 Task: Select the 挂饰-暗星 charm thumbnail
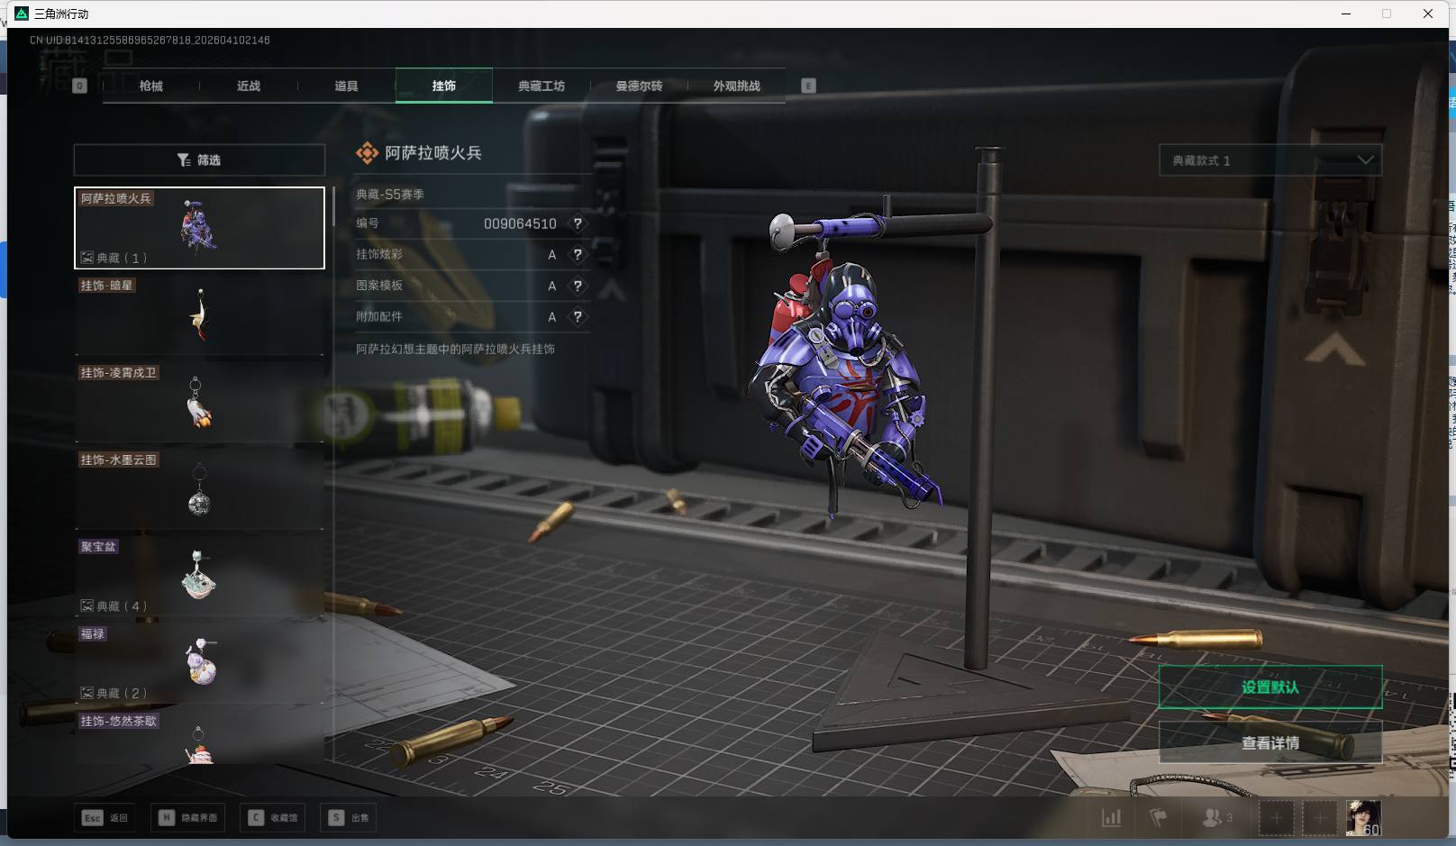[x=199, y=314]
